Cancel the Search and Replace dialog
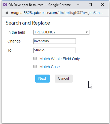110x124 pixels. (64, 79)
